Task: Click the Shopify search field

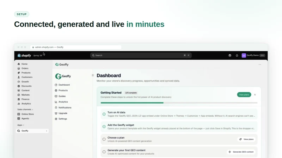Action: pyautogui.click(x=141, y=55)
